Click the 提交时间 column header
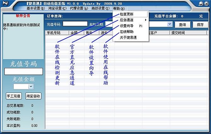Viewport: 211px width, 134px height. coord(188,33)
